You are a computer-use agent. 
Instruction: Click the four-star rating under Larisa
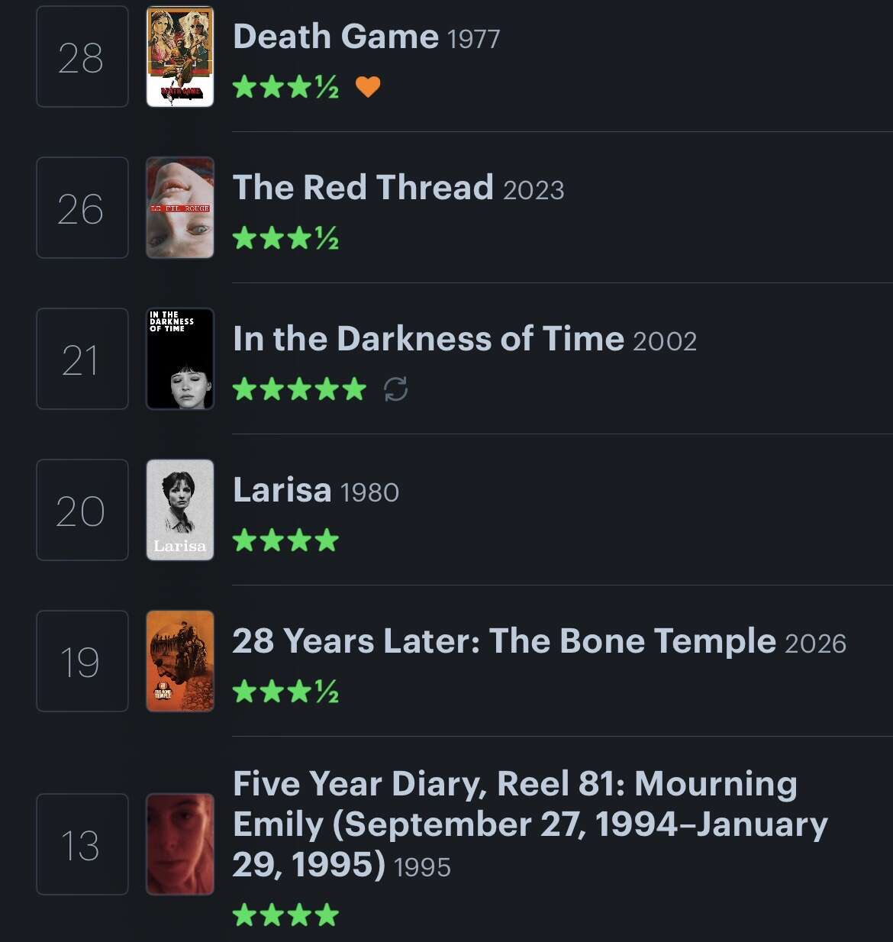pyautogui.click(x=285, y=540)
